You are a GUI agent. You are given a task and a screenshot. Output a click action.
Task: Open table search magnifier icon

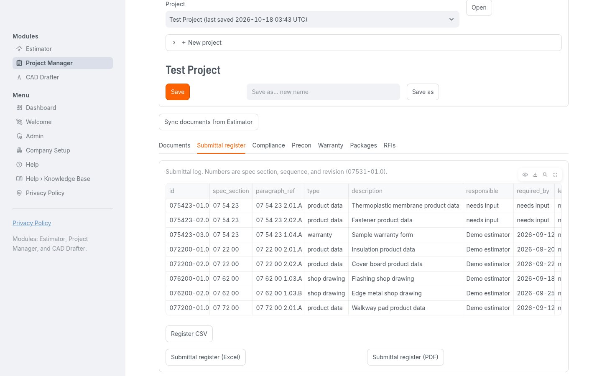545,175
